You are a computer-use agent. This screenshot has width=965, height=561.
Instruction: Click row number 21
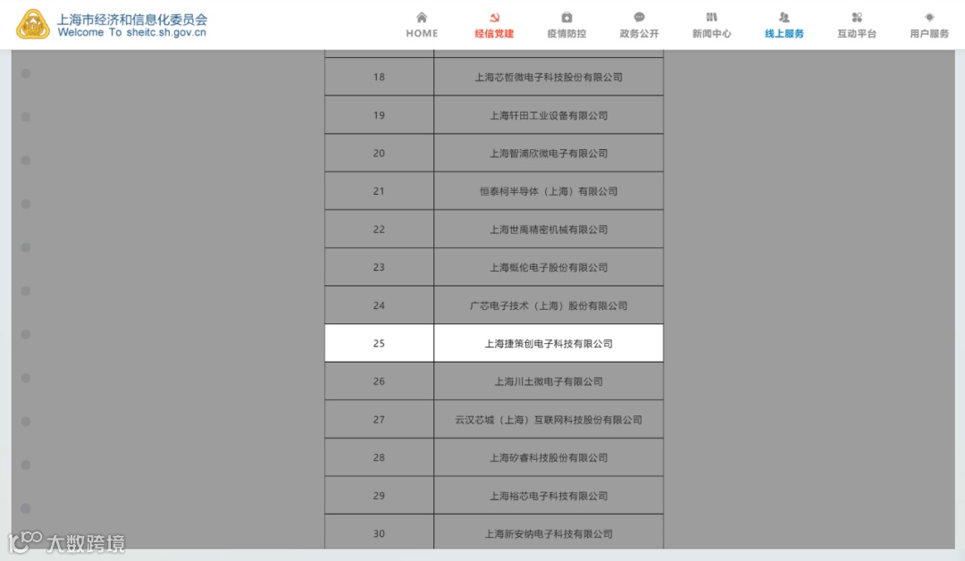[379, 191]
